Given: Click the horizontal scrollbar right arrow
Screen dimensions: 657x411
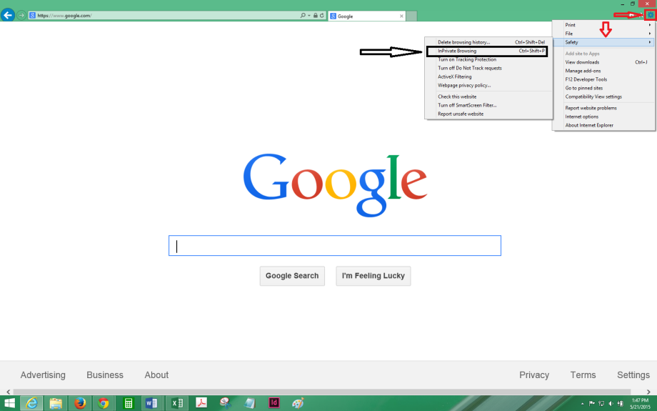Looking at the screenshot, I should click(648, 392).
